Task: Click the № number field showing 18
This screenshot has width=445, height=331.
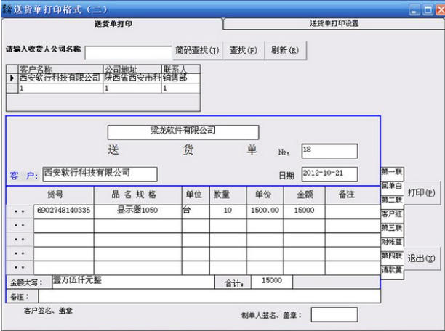Action: coord(329,151)
